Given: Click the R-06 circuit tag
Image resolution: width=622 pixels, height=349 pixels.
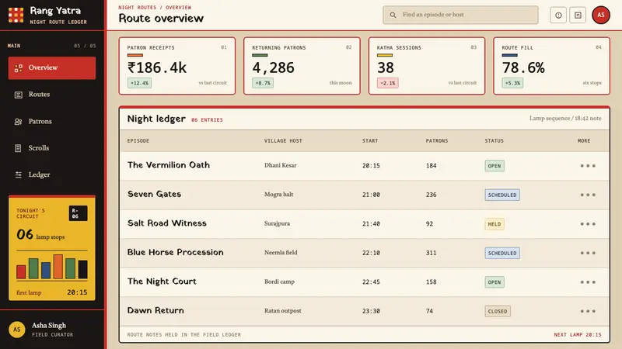Looking at the screenshot, I should tap(79, 214).
